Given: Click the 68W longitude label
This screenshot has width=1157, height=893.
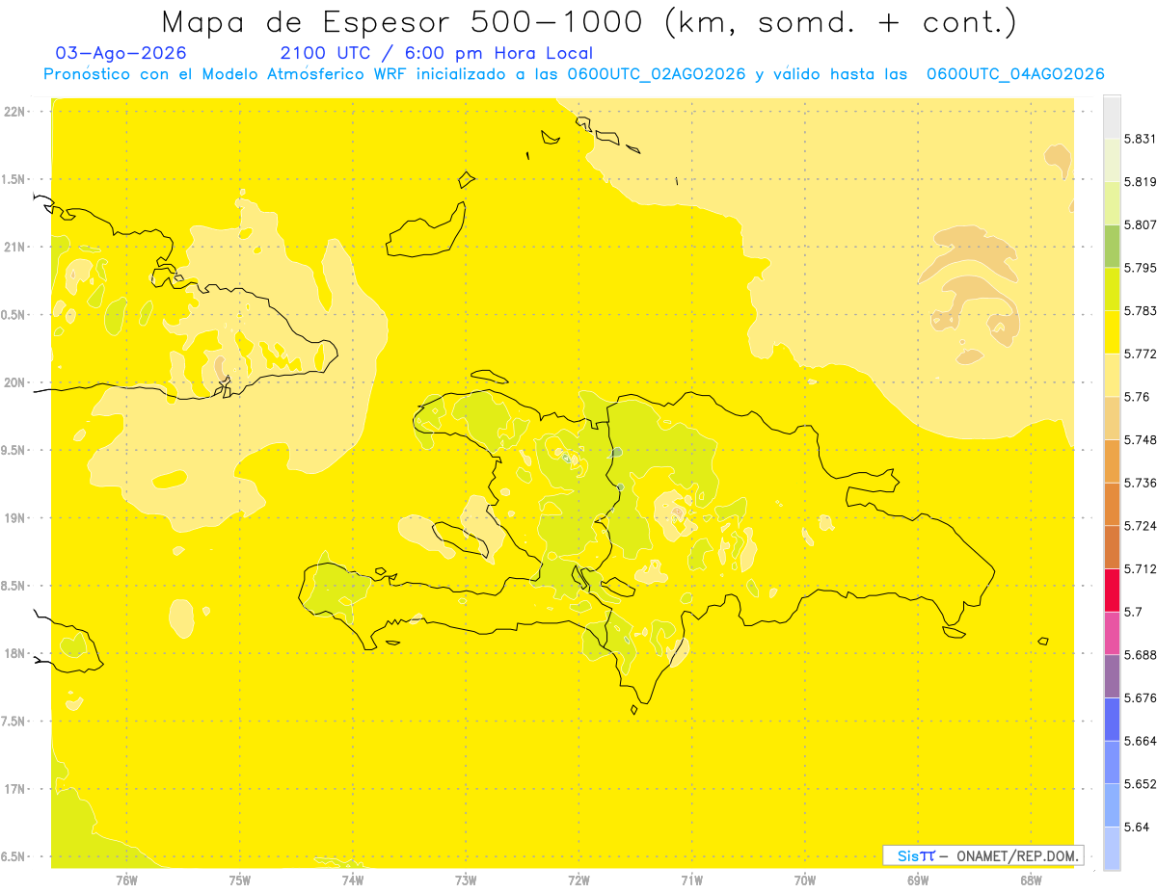Looking at the screenshot, I should 1031,880.
